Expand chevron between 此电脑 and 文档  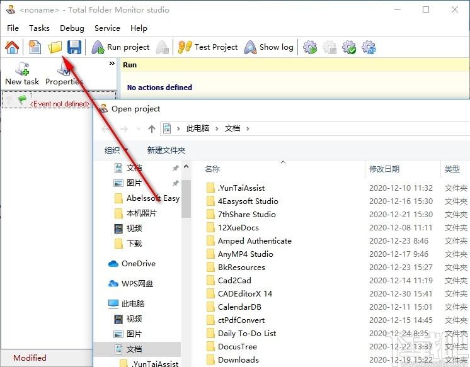pos(217,129)
